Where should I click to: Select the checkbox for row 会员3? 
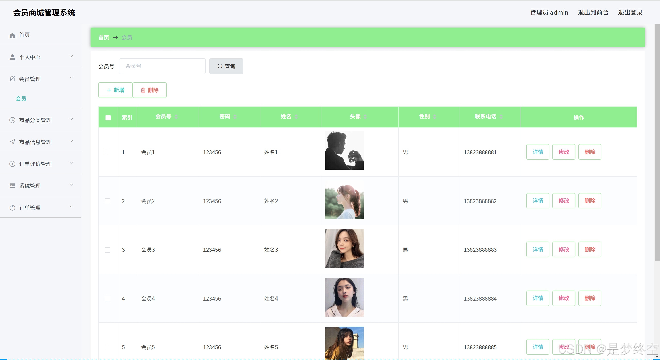108,250
